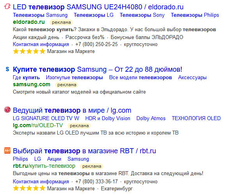Click the RBT five-star market rating

coord(29,188)
